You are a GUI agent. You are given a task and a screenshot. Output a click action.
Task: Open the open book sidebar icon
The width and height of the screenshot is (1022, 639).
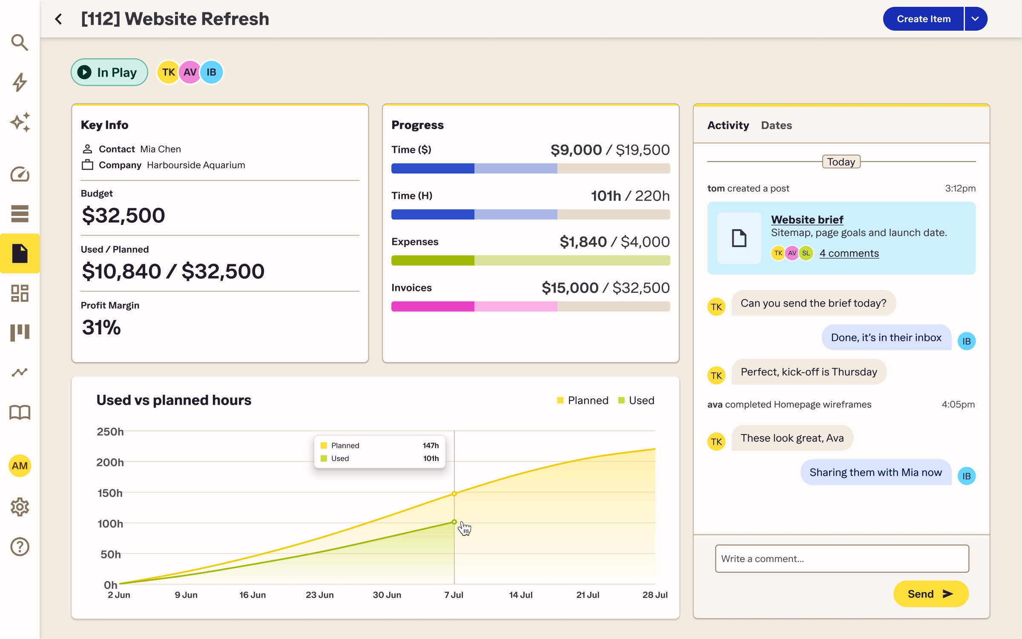[x=20, y=412]
